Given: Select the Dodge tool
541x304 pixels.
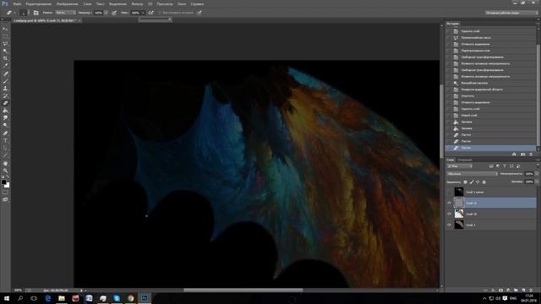Looking at the screenshot, I should (x=5, y=126).
